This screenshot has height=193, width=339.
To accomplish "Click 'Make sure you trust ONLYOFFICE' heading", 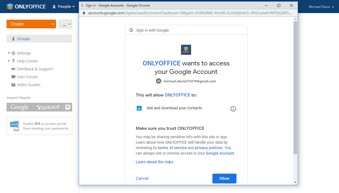I will [170, 128].
